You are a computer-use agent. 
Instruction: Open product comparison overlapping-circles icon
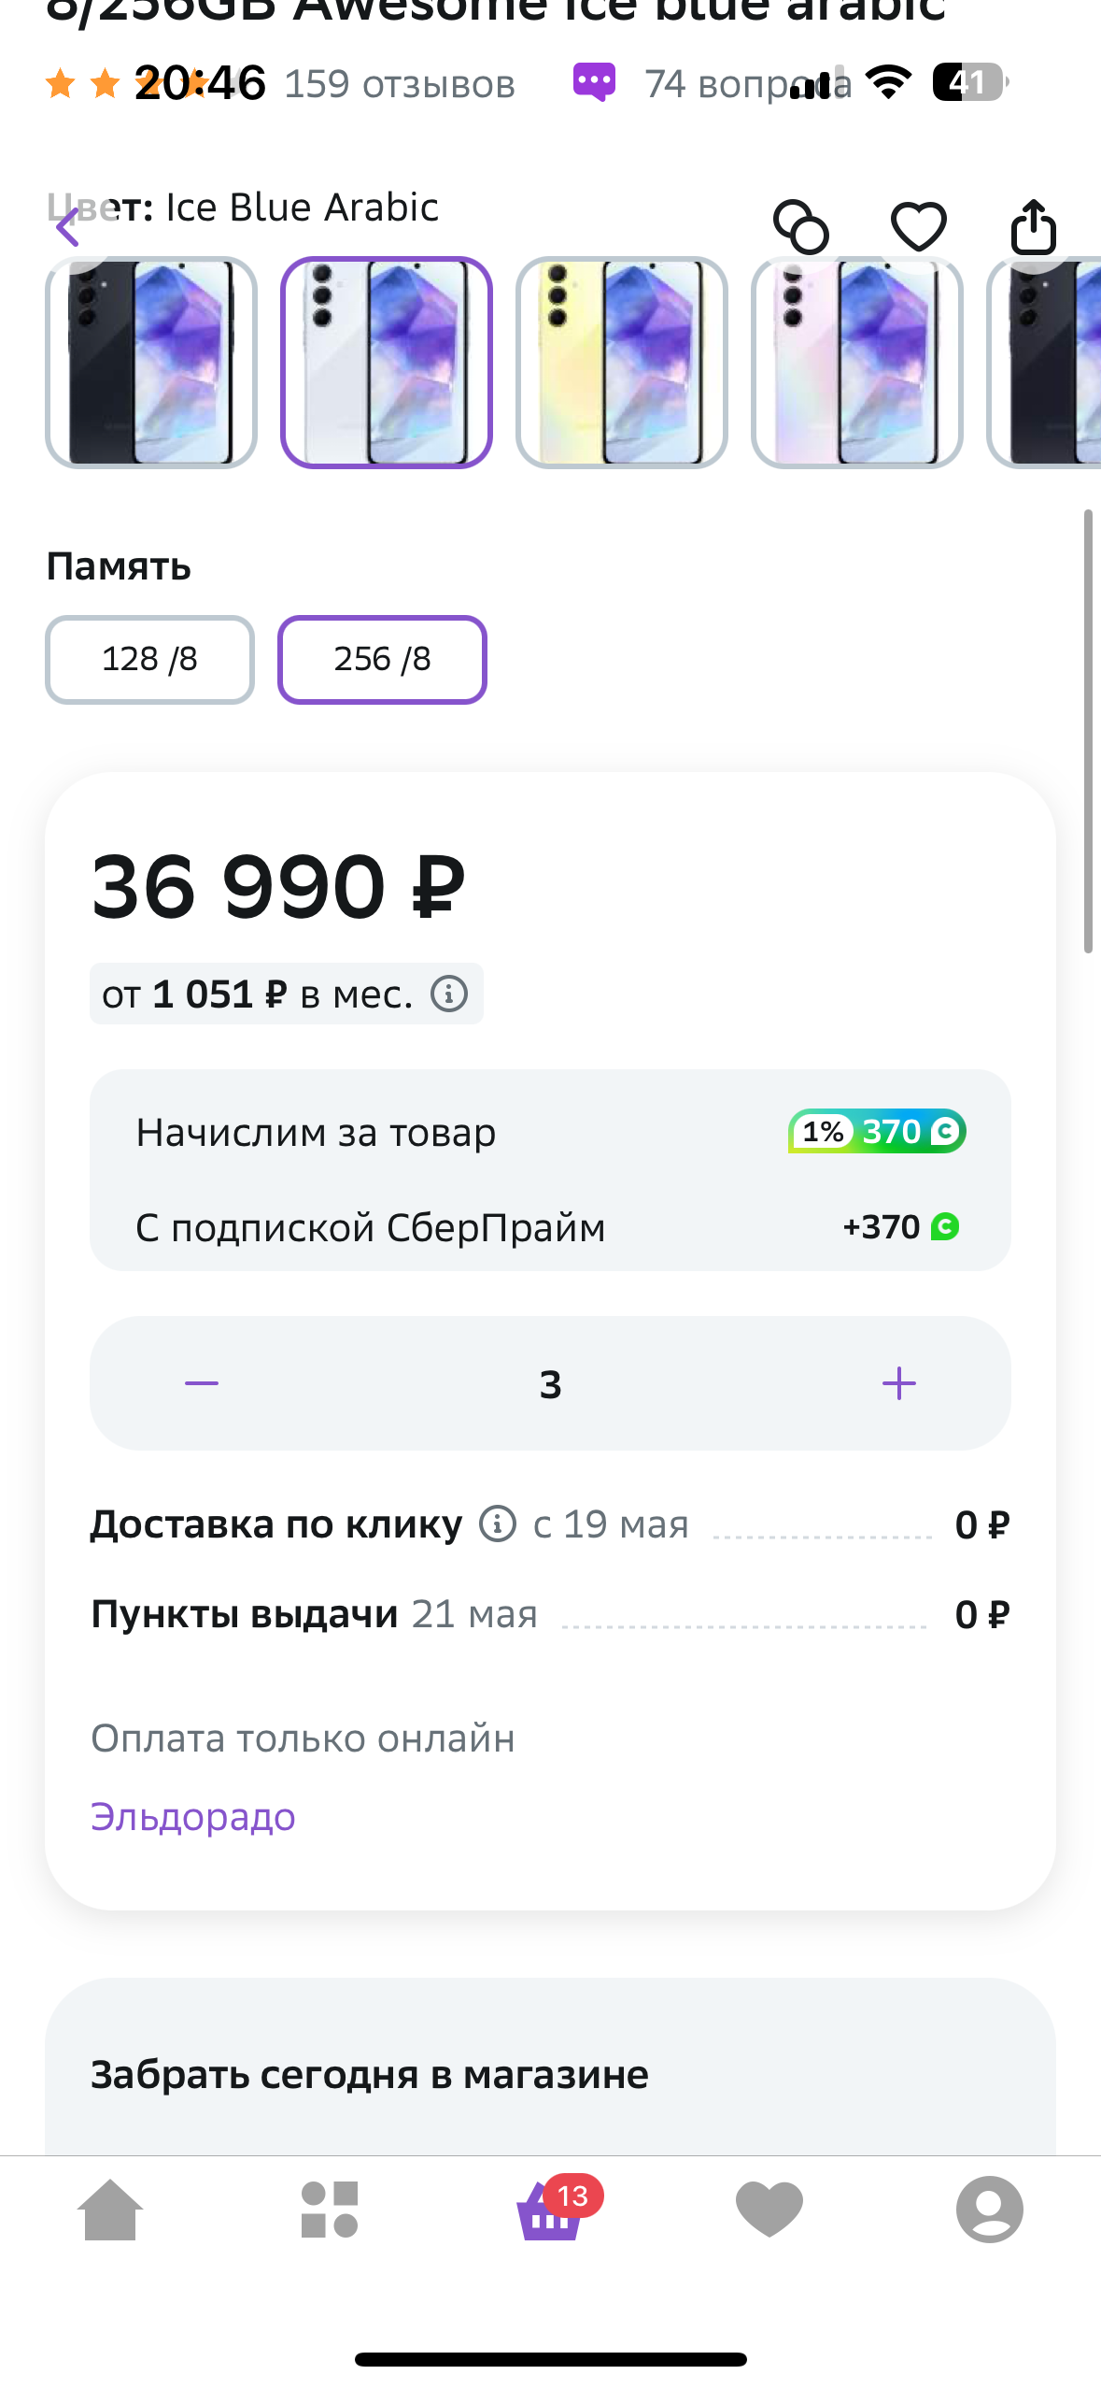click(x=801, y=227)
